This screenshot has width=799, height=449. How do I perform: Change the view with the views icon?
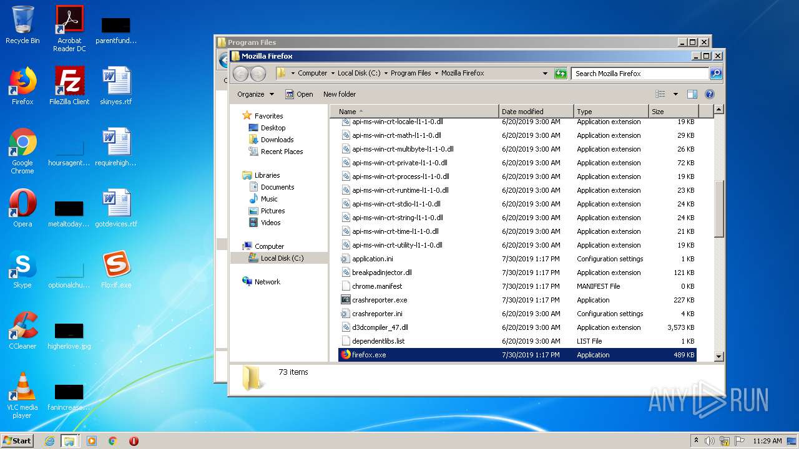[660, 94]
